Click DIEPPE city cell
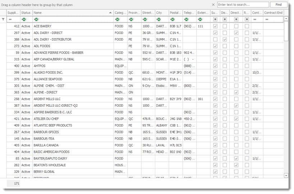Screen dimensions: 294x194 pos(161,79)
